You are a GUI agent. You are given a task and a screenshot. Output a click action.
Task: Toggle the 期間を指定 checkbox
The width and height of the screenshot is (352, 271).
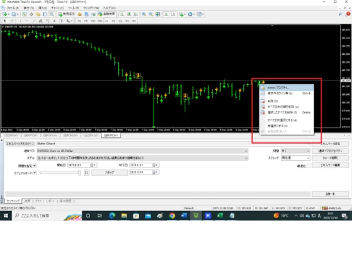(x=35, y=166)
